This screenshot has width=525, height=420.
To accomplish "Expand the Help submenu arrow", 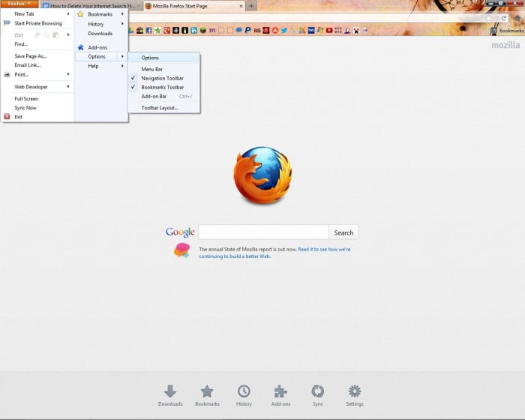I will [x=122, y=66].
